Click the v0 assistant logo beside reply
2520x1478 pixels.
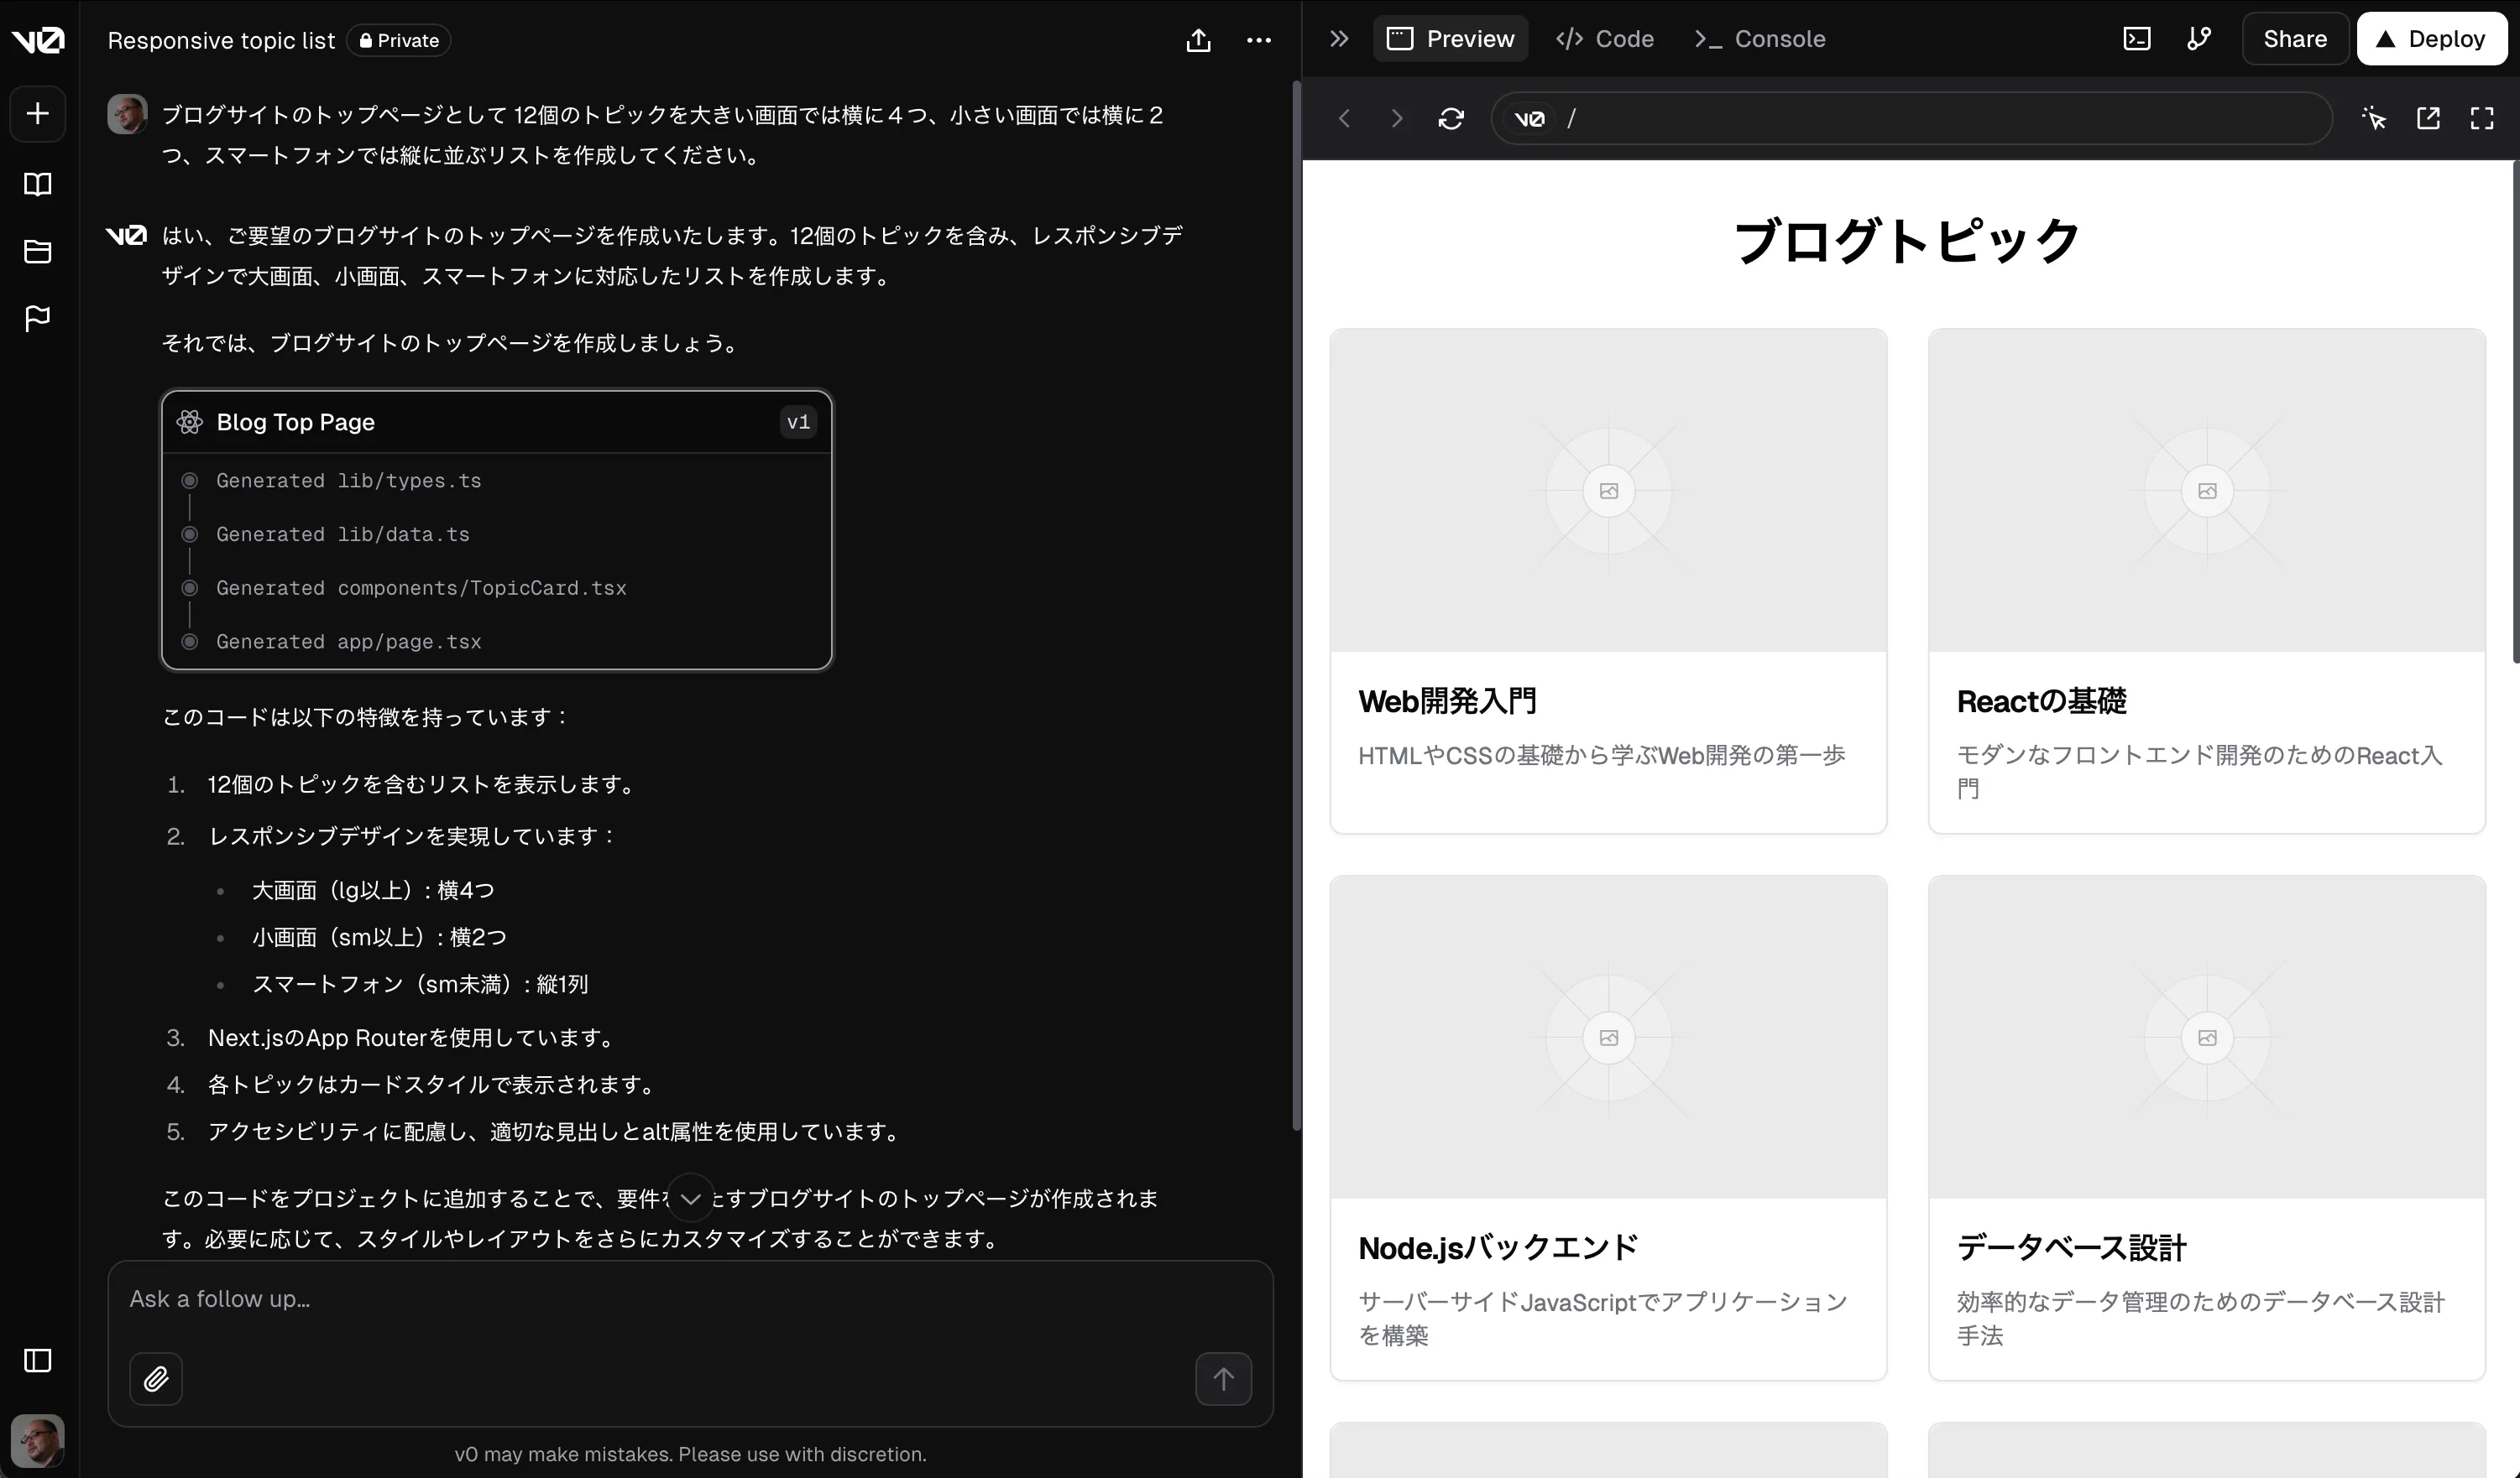coord(126,236)
